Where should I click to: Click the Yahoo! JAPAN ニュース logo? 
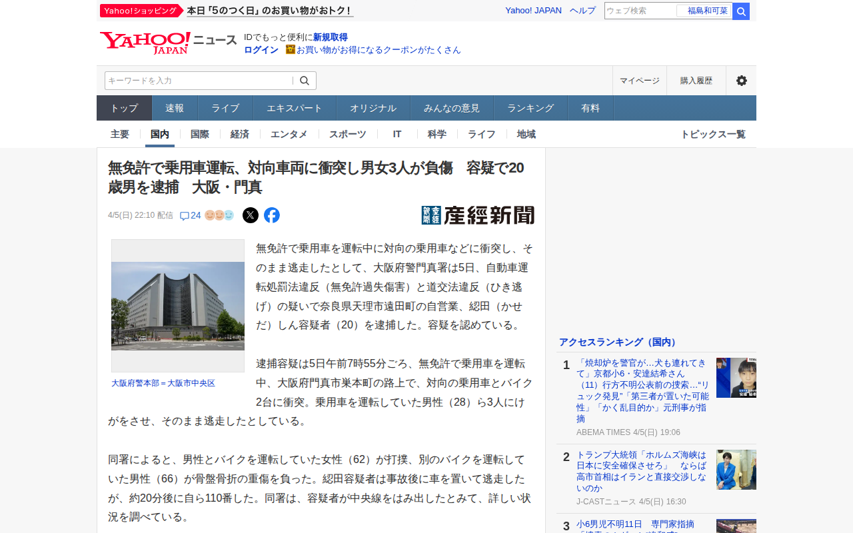point(168,43)
